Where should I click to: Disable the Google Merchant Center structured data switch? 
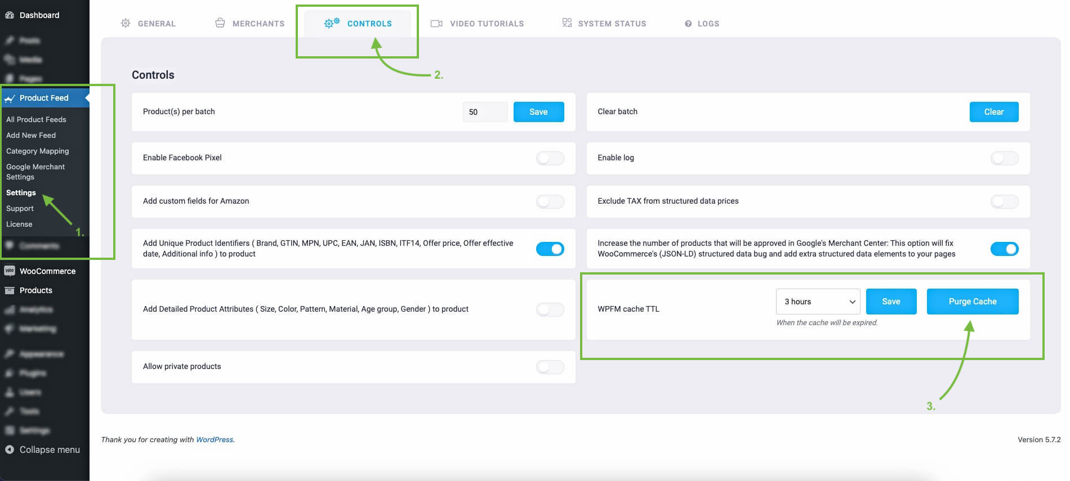pyautogui.click(x=1005, y=249)
